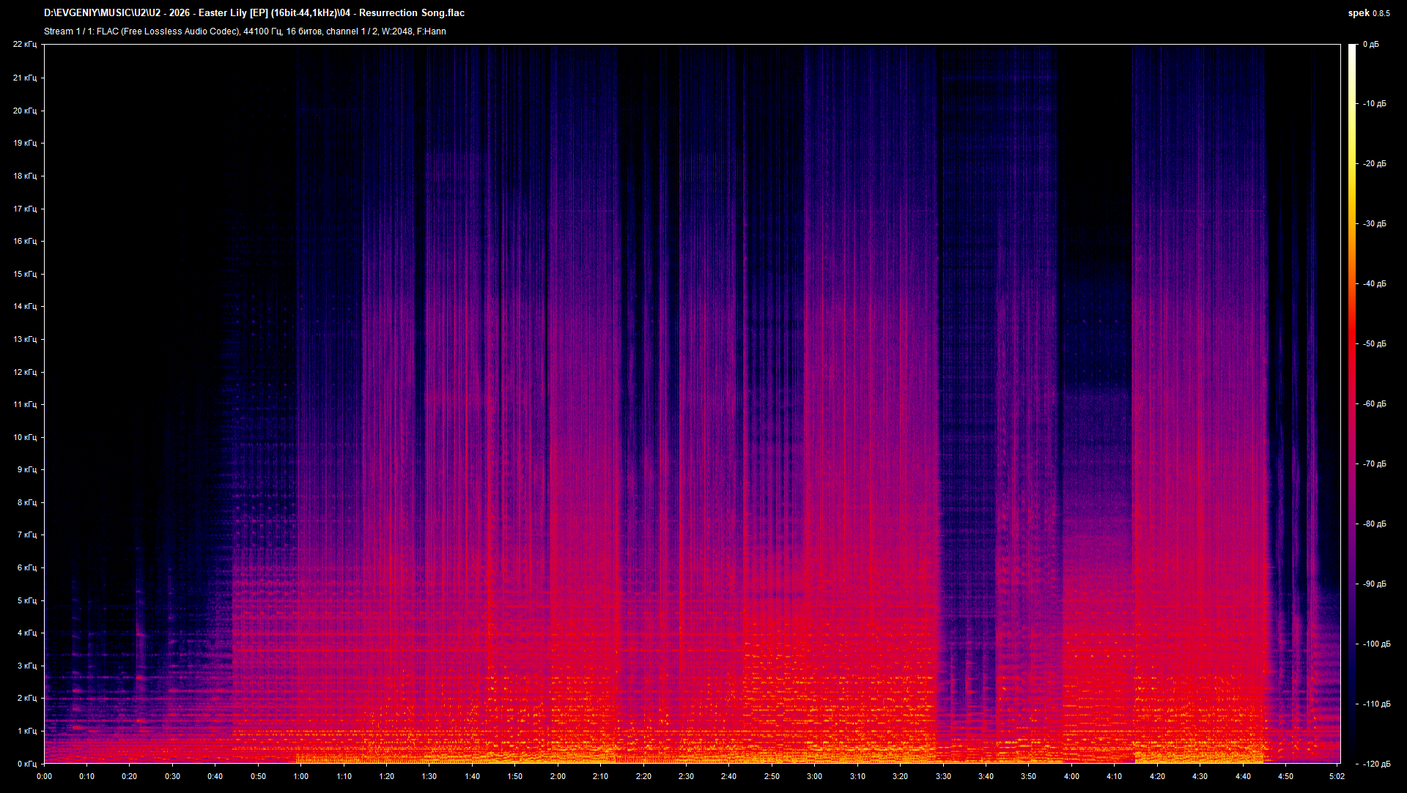Viewport: 1407px width, 793px height.
Task: Select the '22 кГц' frequency axis label
Action: [x=25, y=45]
